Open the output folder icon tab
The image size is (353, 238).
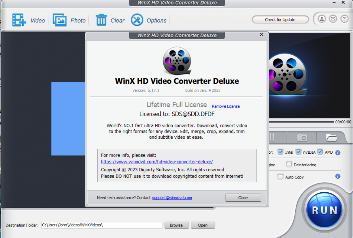click(x=331, y=137)
